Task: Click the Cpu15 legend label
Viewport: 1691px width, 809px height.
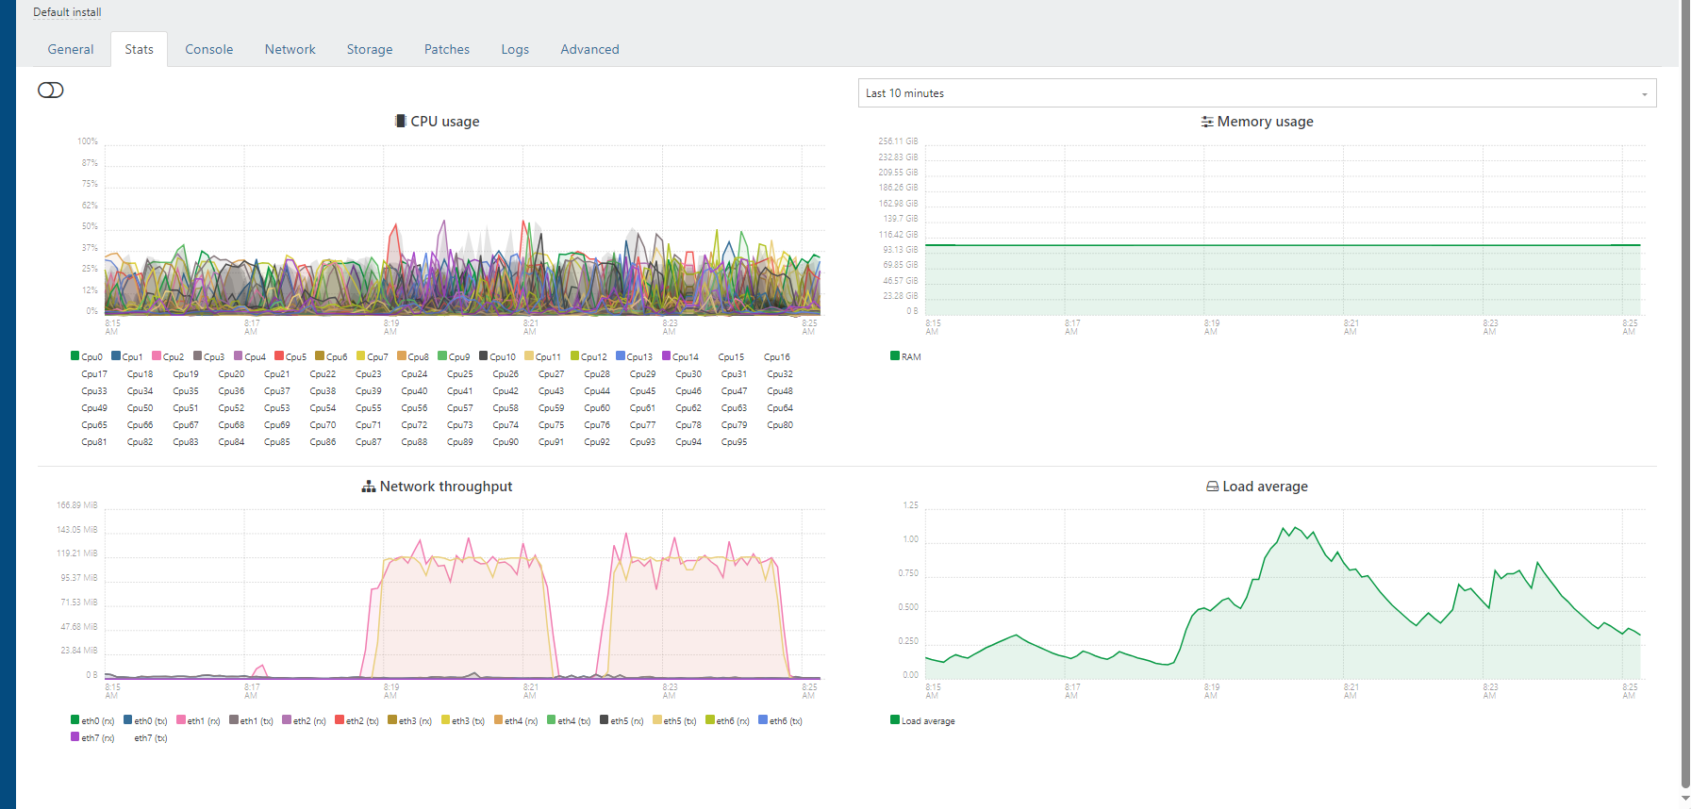Action: pyautogui.click(x=731, y=357)
